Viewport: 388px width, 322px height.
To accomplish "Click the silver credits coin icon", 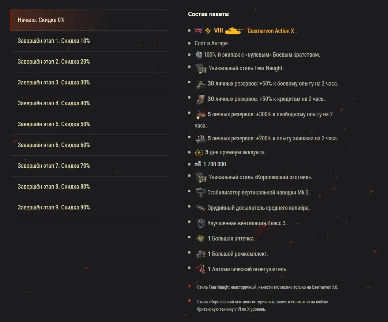I will [x=198, y=164].
